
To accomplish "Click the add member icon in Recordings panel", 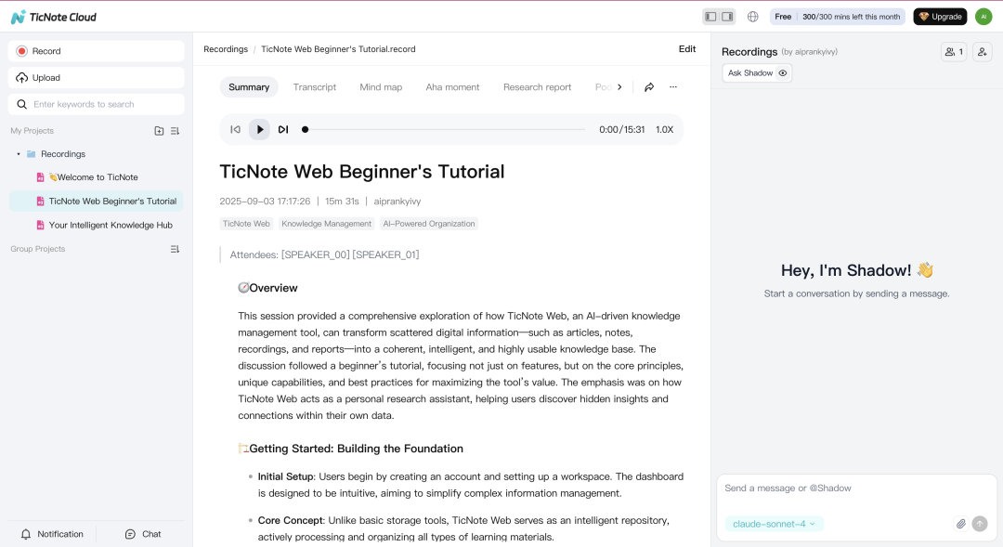I will pyautogui.click(x=982, y=52).
